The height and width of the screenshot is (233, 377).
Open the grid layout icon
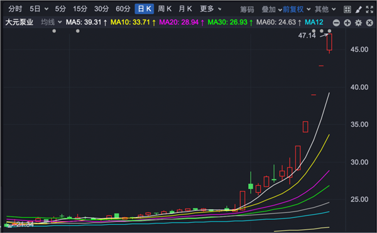(347, 9)
